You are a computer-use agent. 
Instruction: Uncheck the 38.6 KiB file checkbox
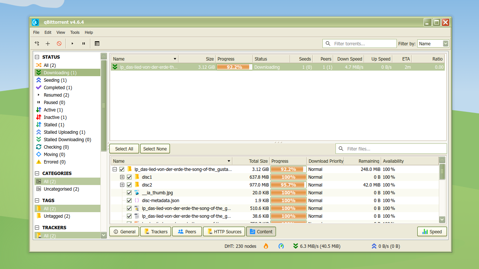point(129,216)
